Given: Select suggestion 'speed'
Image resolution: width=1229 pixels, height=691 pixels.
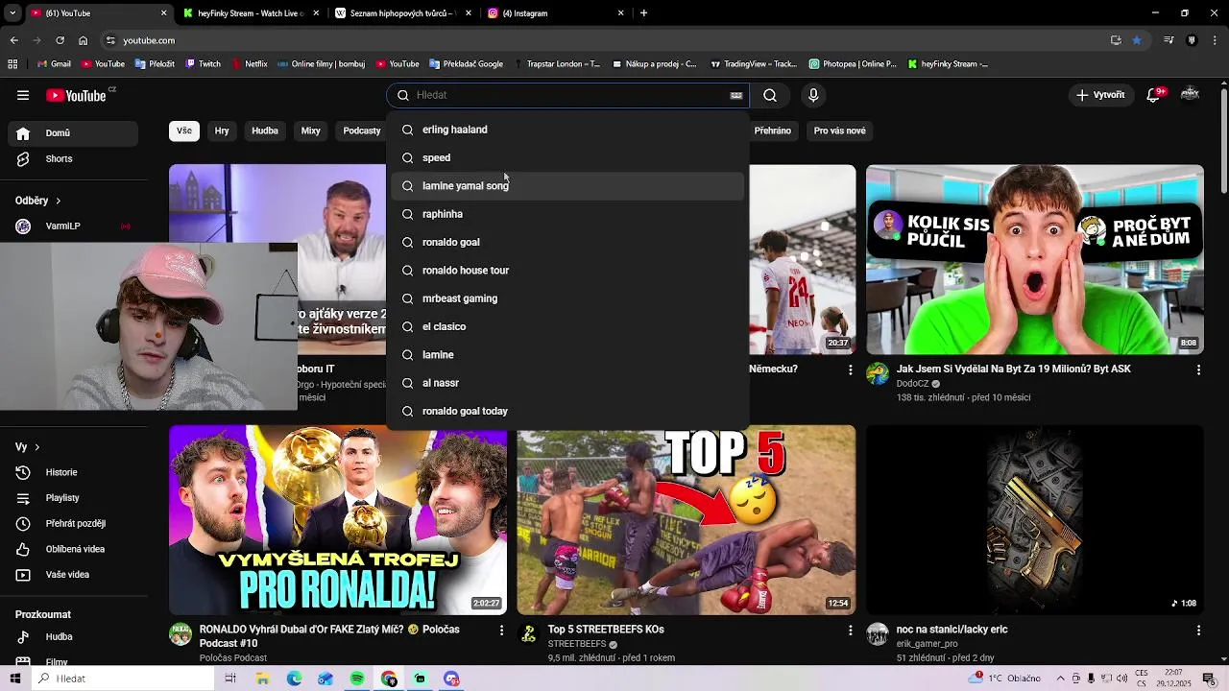Looking at the screenshot, I should (567, 157).
